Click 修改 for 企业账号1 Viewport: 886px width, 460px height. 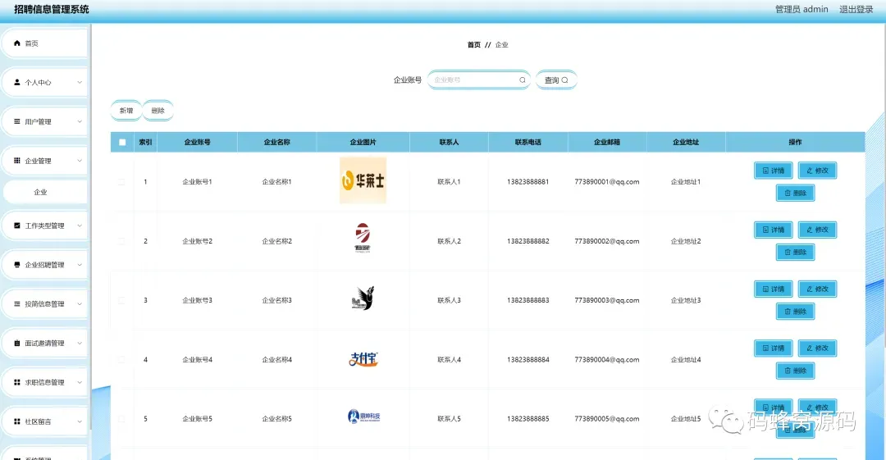[x=817, y=170]
